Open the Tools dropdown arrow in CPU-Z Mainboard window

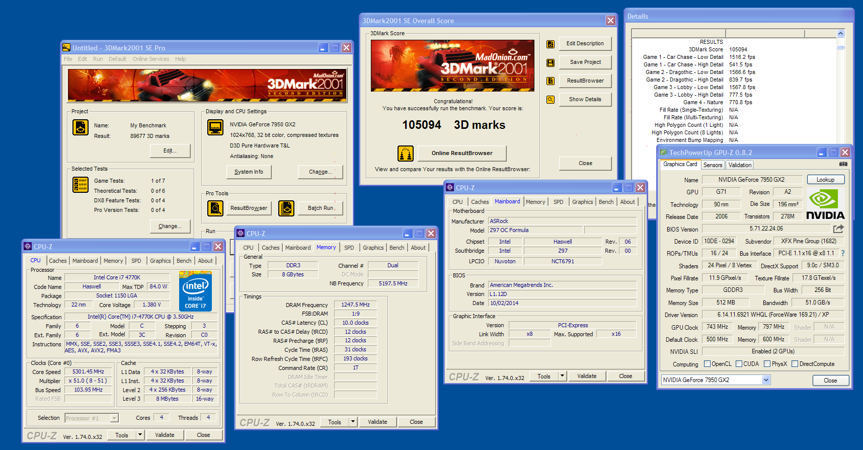click(562, 376)
